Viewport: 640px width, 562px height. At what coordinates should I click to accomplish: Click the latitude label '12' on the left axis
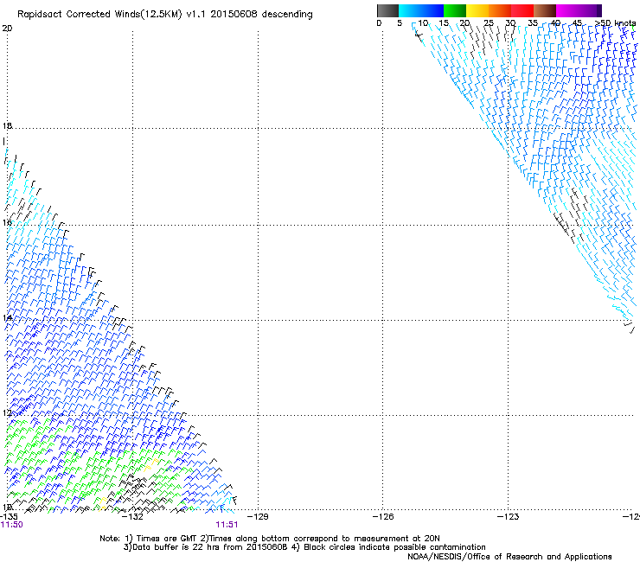pyautogui.click(x=7, y=412)
